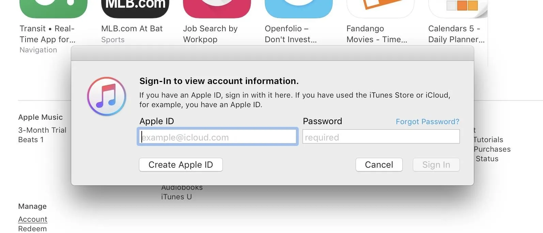This screenshot has width=543, height=233.
Task: Open the 3-Month Trial link
Action: pos(42,130)
